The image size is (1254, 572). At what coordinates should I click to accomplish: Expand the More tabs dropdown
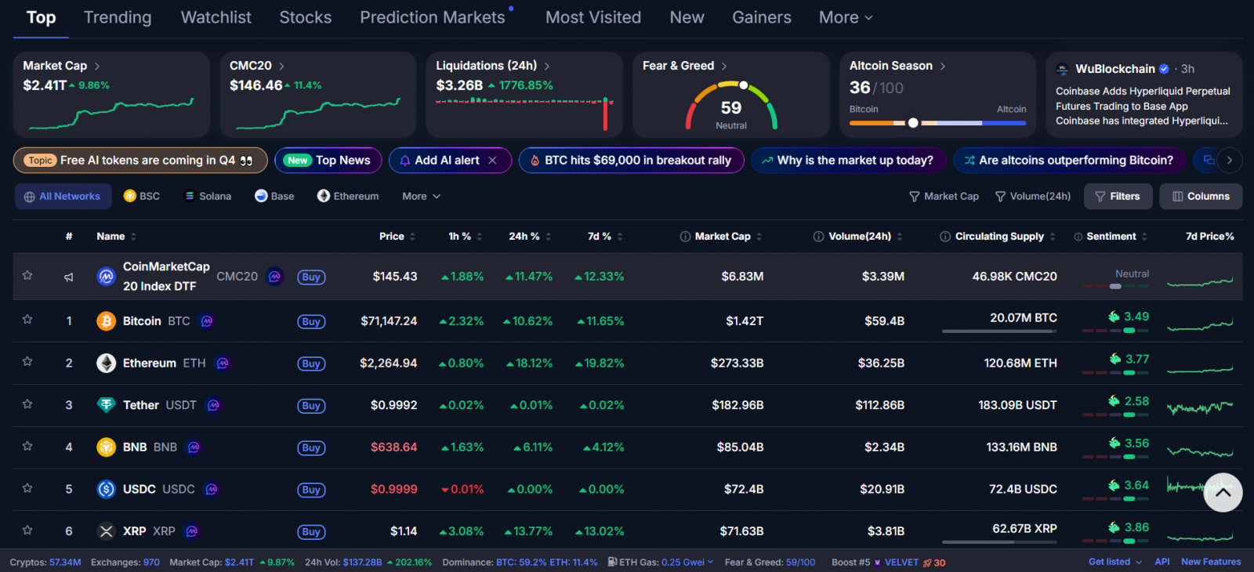coord(846,17)
